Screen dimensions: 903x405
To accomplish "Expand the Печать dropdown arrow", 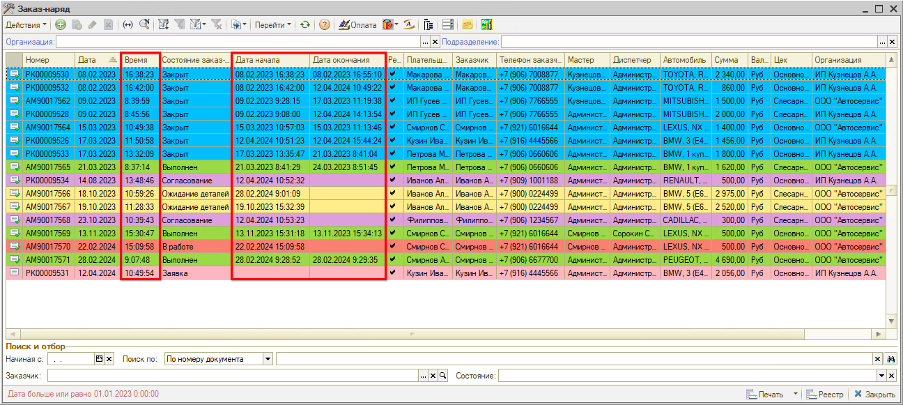I will coord(796,395).
